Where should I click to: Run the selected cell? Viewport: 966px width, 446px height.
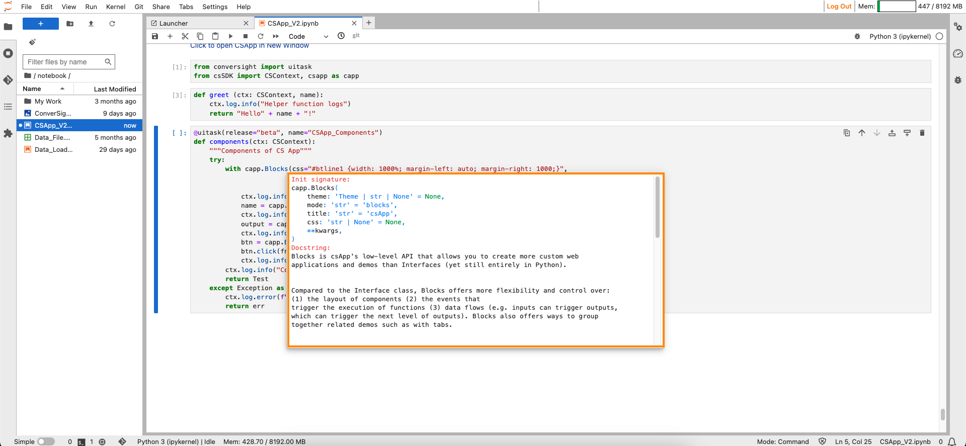[230, 36]
